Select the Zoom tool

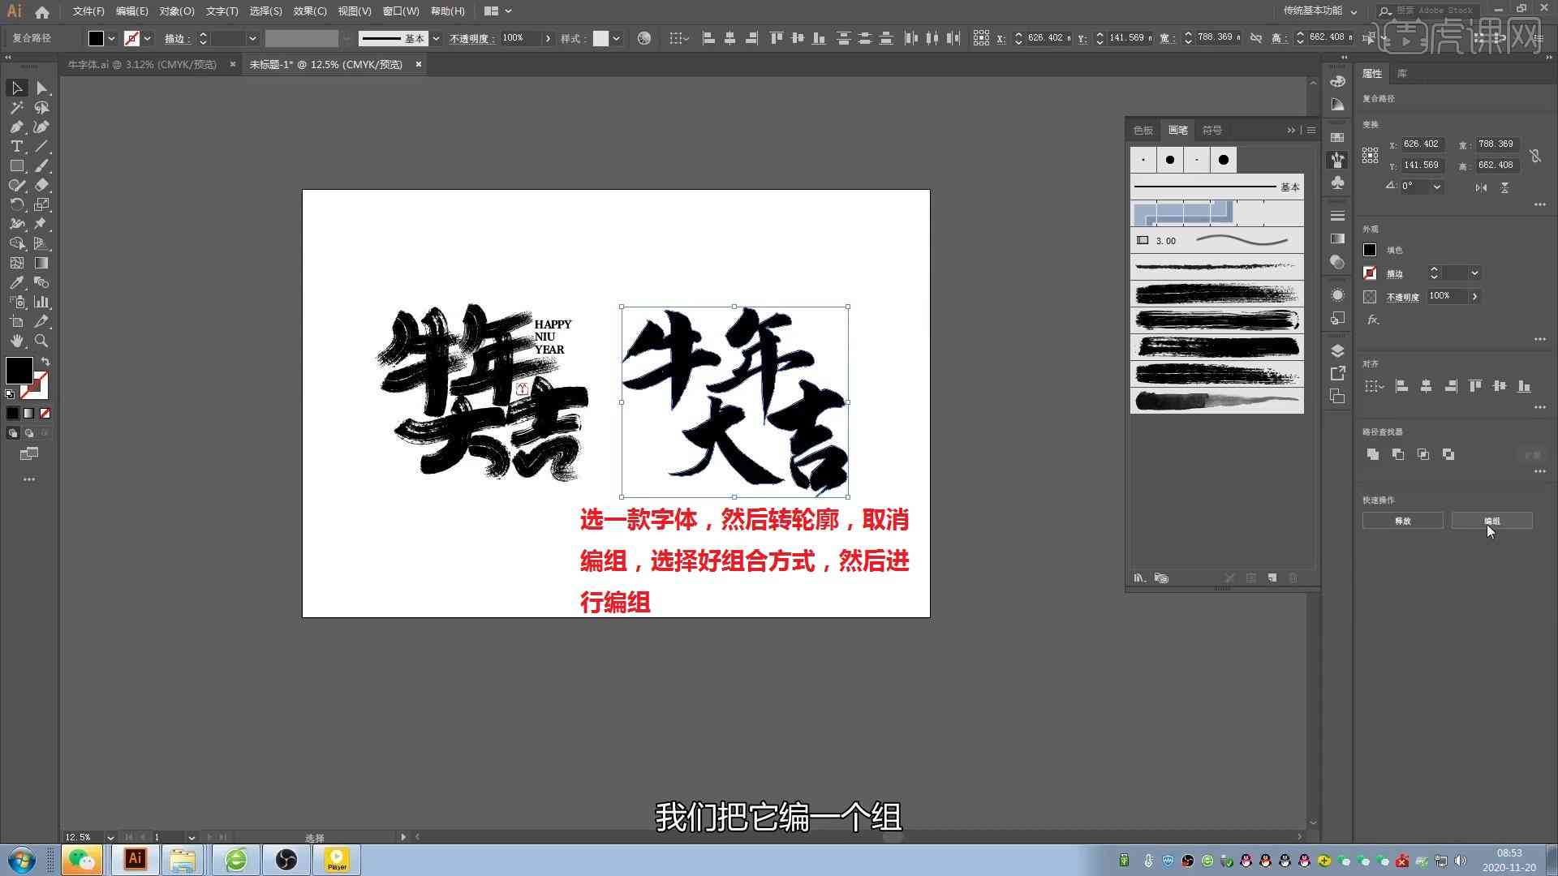(41, 340)
